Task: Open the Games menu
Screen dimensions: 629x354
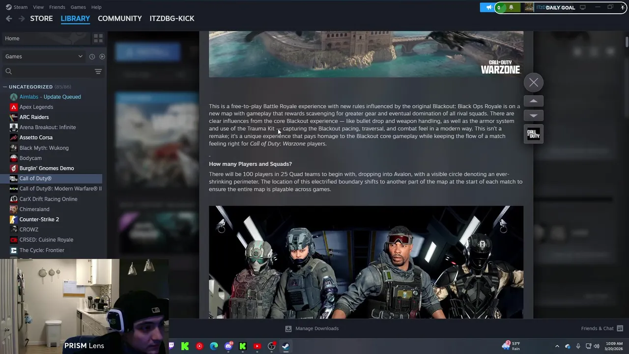Action: click(78, 7)
